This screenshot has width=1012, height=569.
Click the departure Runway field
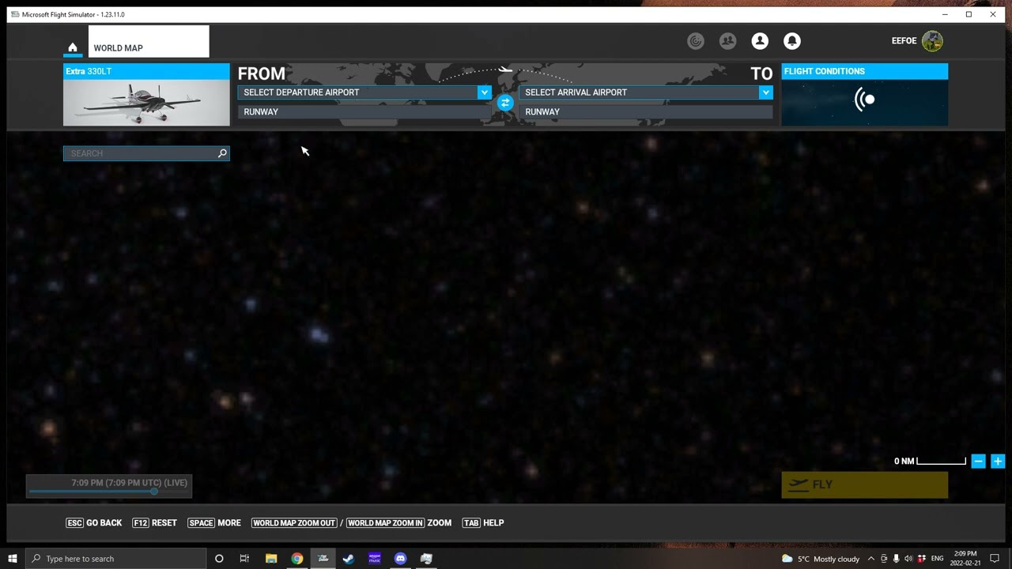(x=364, y=112)
